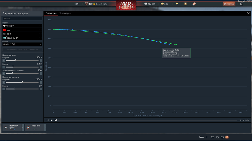Open the orange mail envelope icon
The width and height of the screenshot is (252, 141).
point(227,137)
